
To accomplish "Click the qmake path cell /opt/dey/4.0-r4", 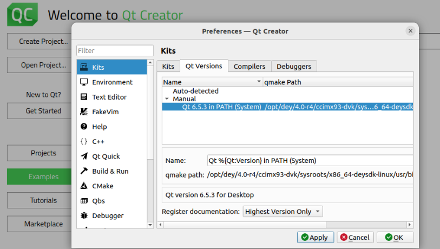I will [x=339, y=107].
